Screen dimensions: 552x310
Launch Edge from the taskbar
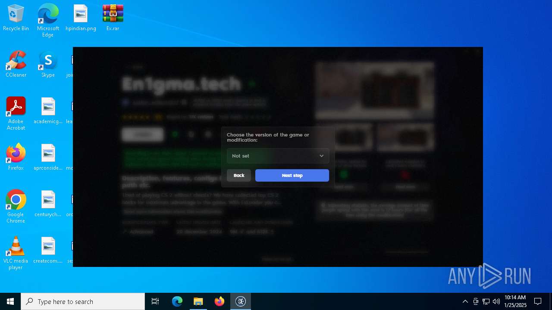[177, 301]
